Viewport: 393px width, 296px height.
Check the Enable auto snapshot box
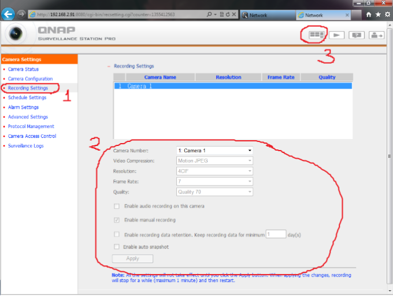point(117,247)
